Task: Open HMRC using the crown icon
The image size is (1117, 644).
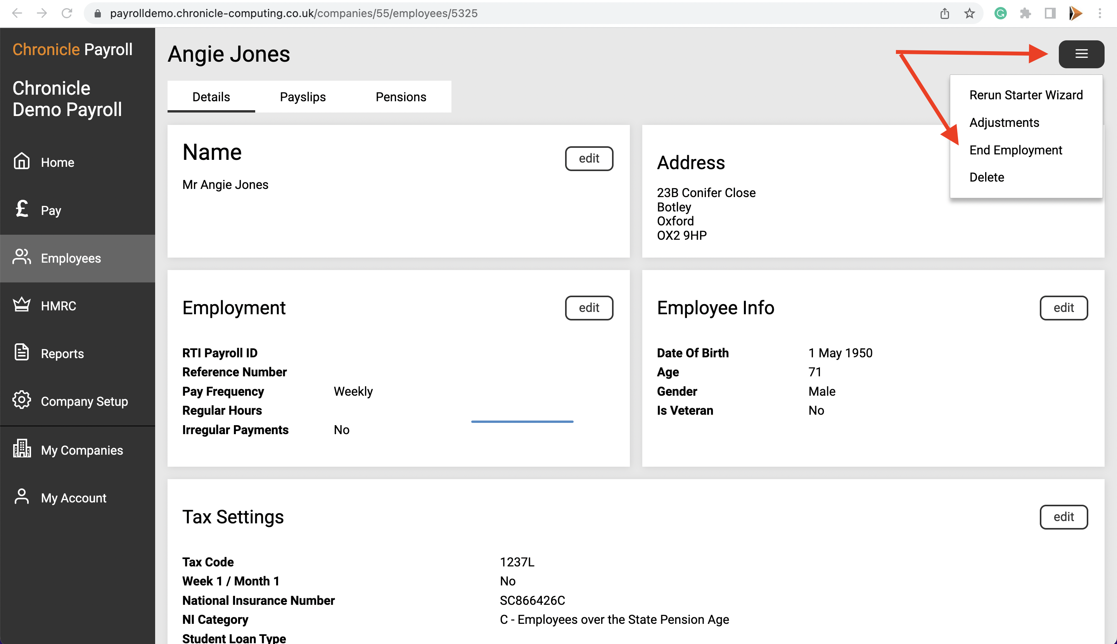Action: pyautogui.click(x=22, y=305)
